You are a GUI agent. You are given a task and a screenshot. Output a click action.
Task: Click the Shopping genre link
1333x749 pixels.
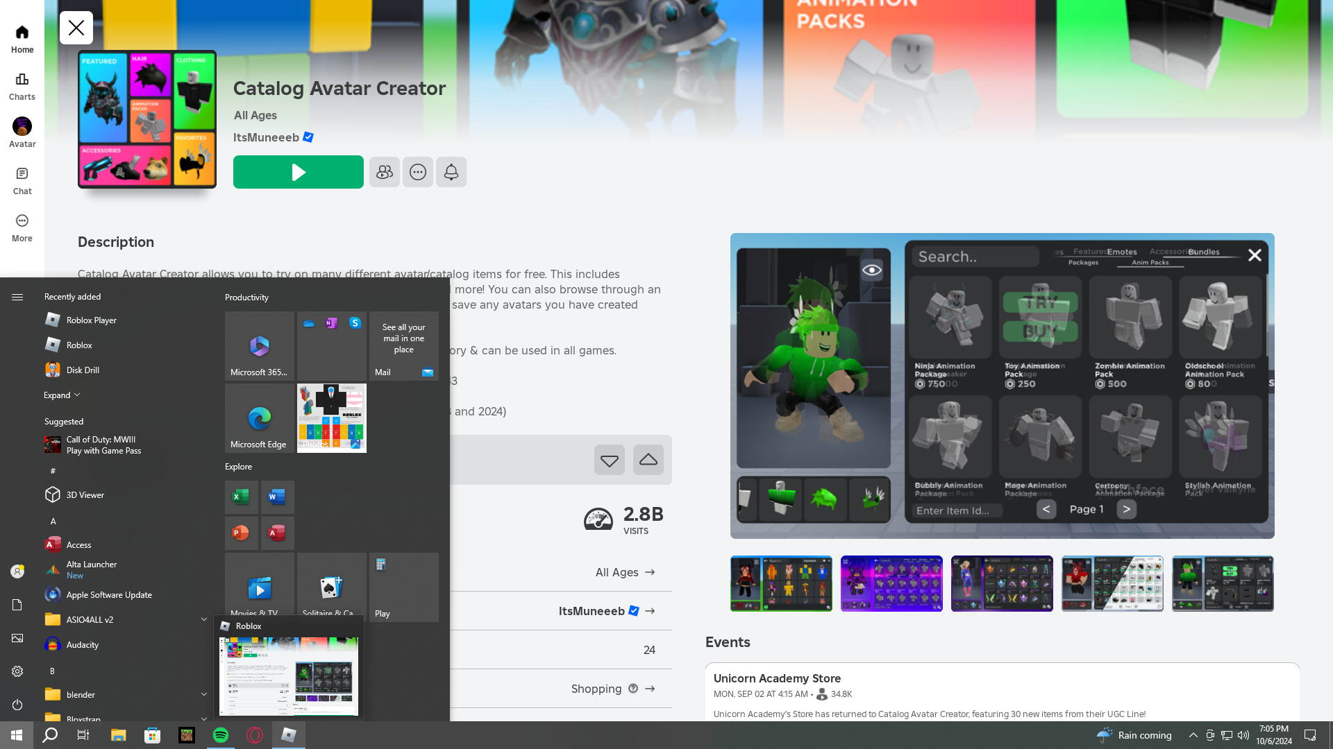[596, 689]
